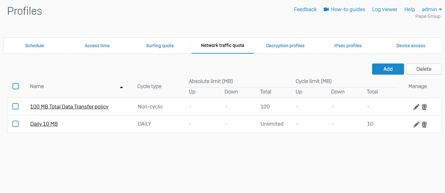Check the 100 MB Total Data Transfer row
The height and width of the screenshot is (193, 445).
pyautogui.click(x=15, y=107)
